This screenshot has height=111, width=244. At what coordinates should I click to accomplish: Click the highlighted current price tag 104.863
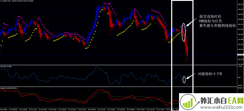pos(240,55)
